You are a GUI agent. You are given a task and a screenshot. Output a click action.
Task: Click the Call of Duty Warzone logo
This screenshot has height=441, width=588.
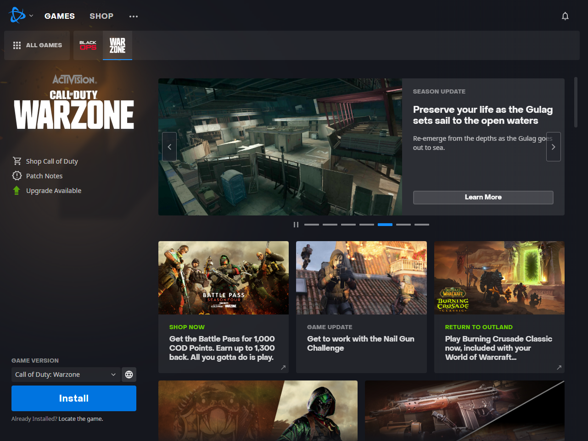tap(74, 110)
